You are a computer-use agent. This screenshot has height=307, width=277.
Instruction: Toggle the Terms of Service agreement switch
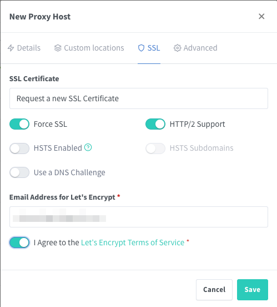click(x=19, y=242)
